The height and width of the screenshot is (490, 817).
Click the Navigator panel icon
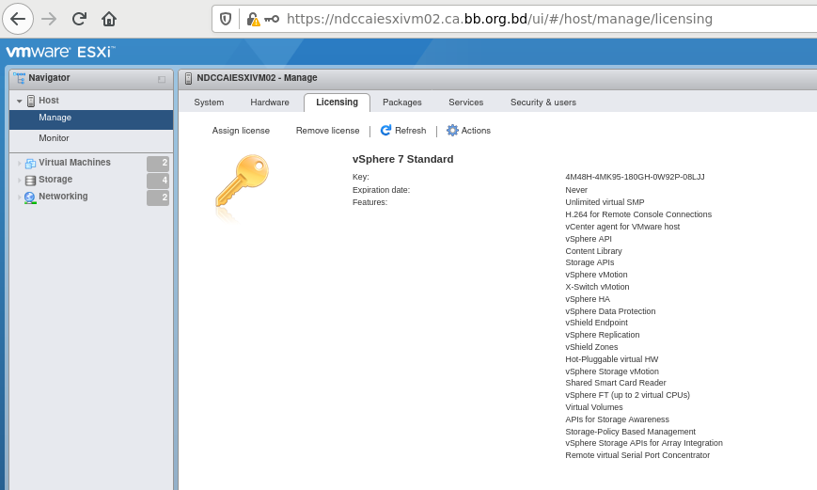coord(20,78)
